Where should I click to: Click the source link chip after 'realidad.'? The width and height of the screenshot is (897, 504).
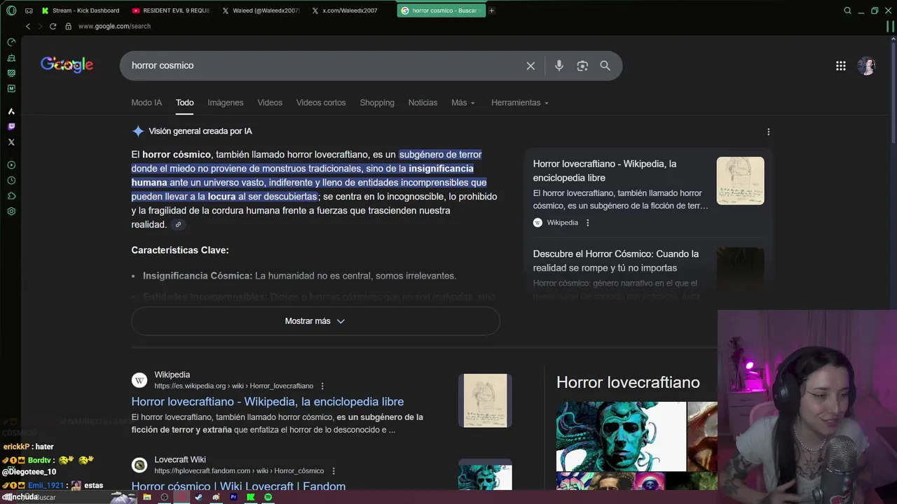point(178,225)
